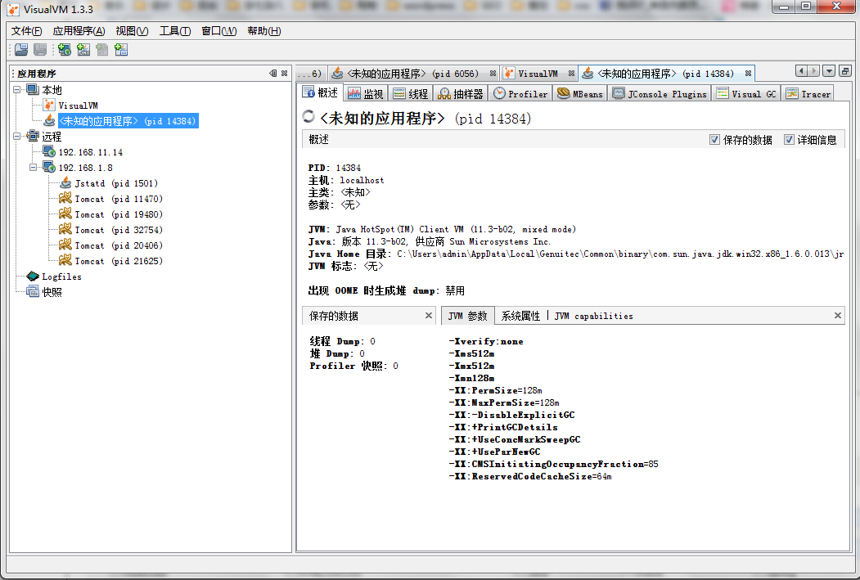The height and width of the screenshot is (580, 860).
Task: Open the MBeans tab
Action: (580, 94)
